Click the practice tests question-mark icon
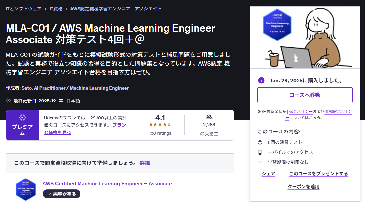Viewport: 365px width, 202px height. (x=260, y=142)
